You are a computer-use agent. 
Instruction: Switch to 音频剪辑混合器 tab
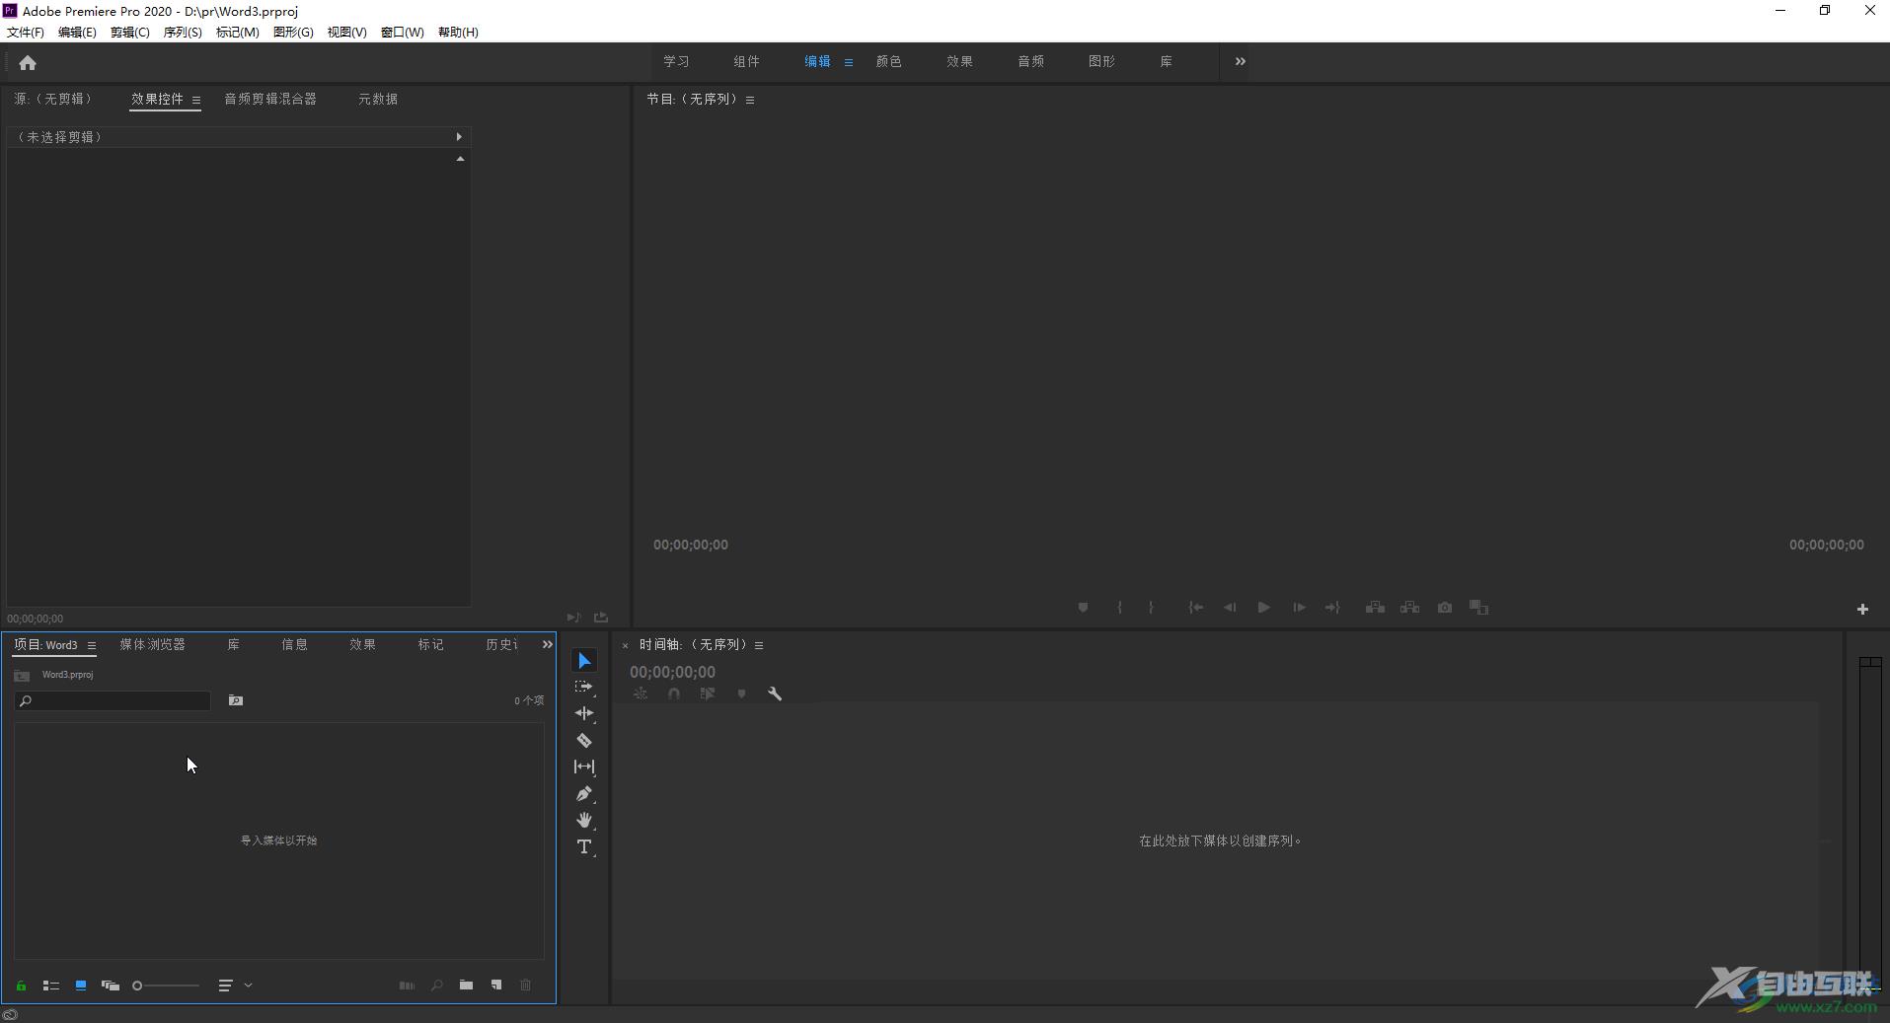(270, 99)
